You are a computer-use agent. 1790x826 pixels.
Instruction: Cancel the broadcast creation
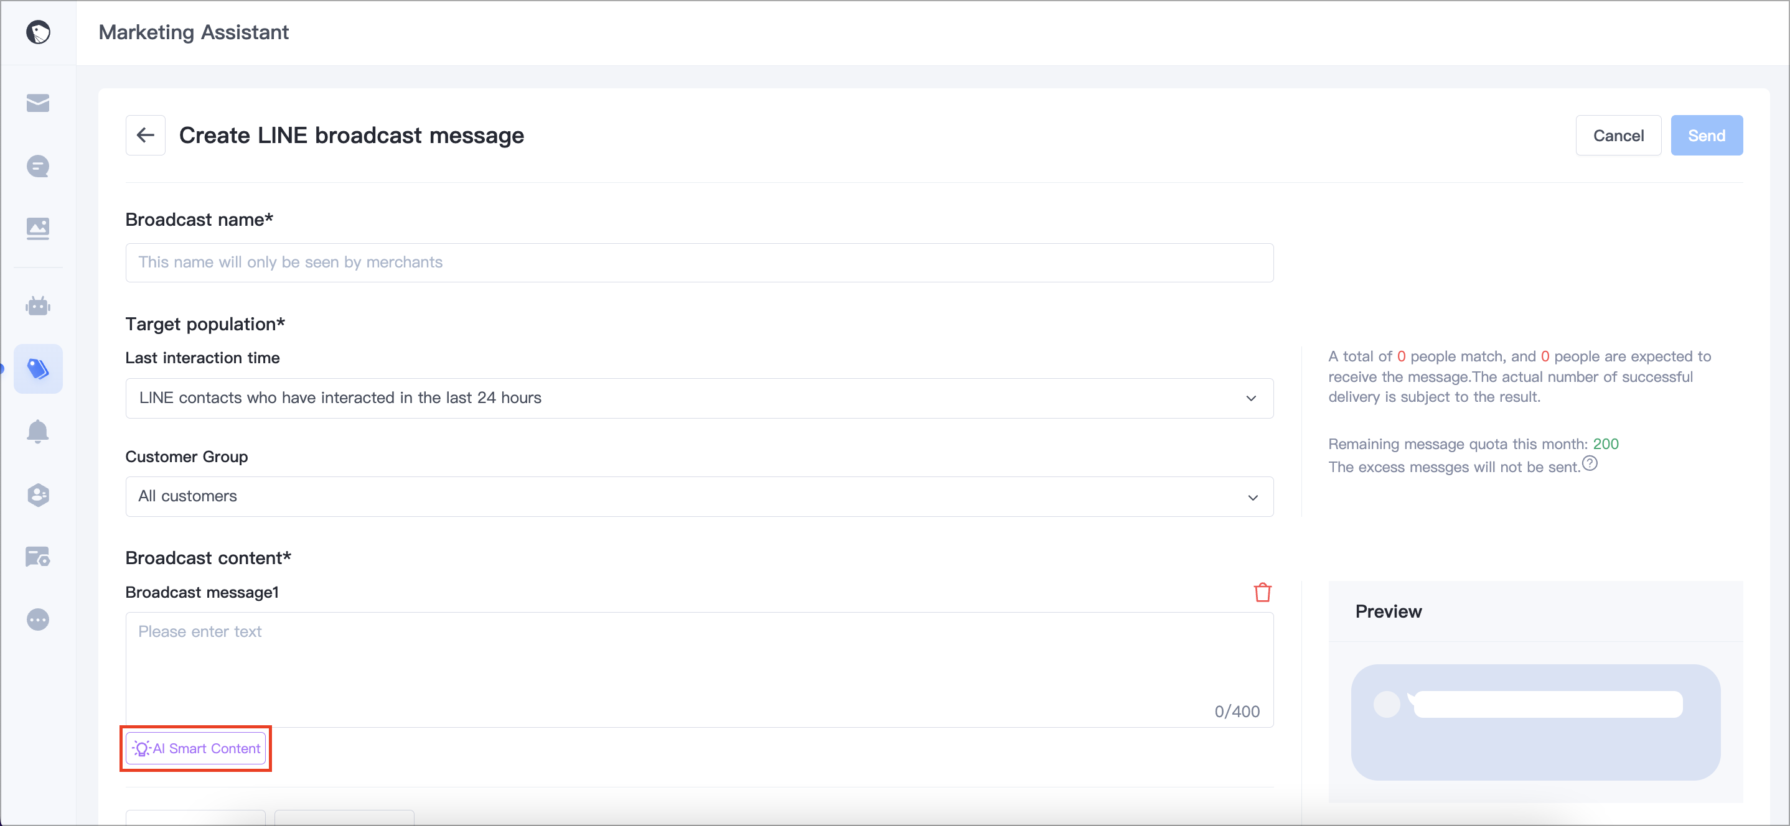pyautogui.click(x=1618, y=136)
